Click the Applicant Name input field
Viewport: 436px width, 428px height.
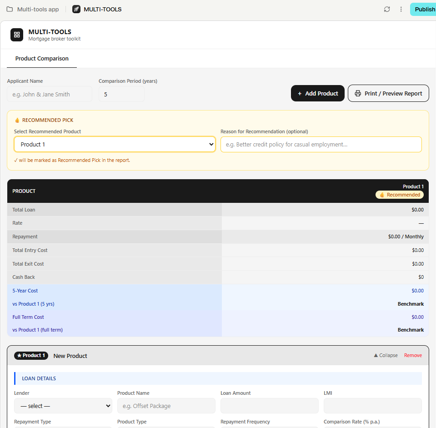(50, 94)
